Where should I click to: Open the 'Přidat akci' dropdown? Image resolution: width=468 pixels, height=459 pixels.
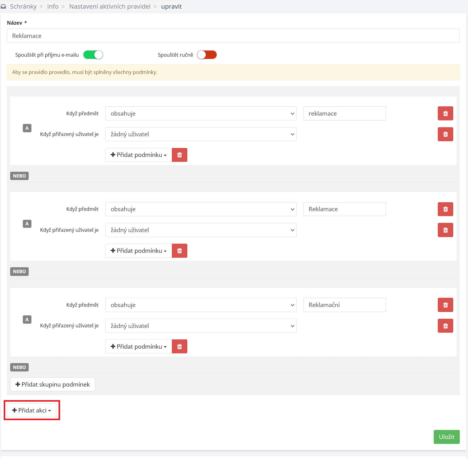click(x=31, y=410)
